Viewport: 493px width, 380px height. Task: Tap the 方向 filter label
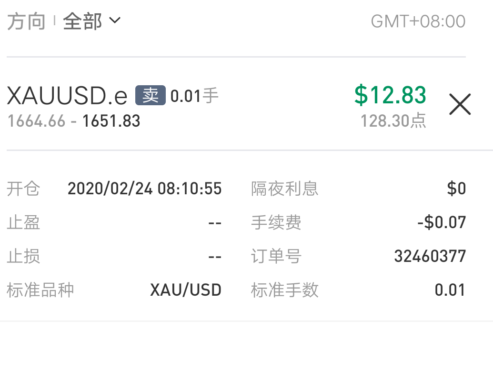pyautogui.click(x=26, y=22)
